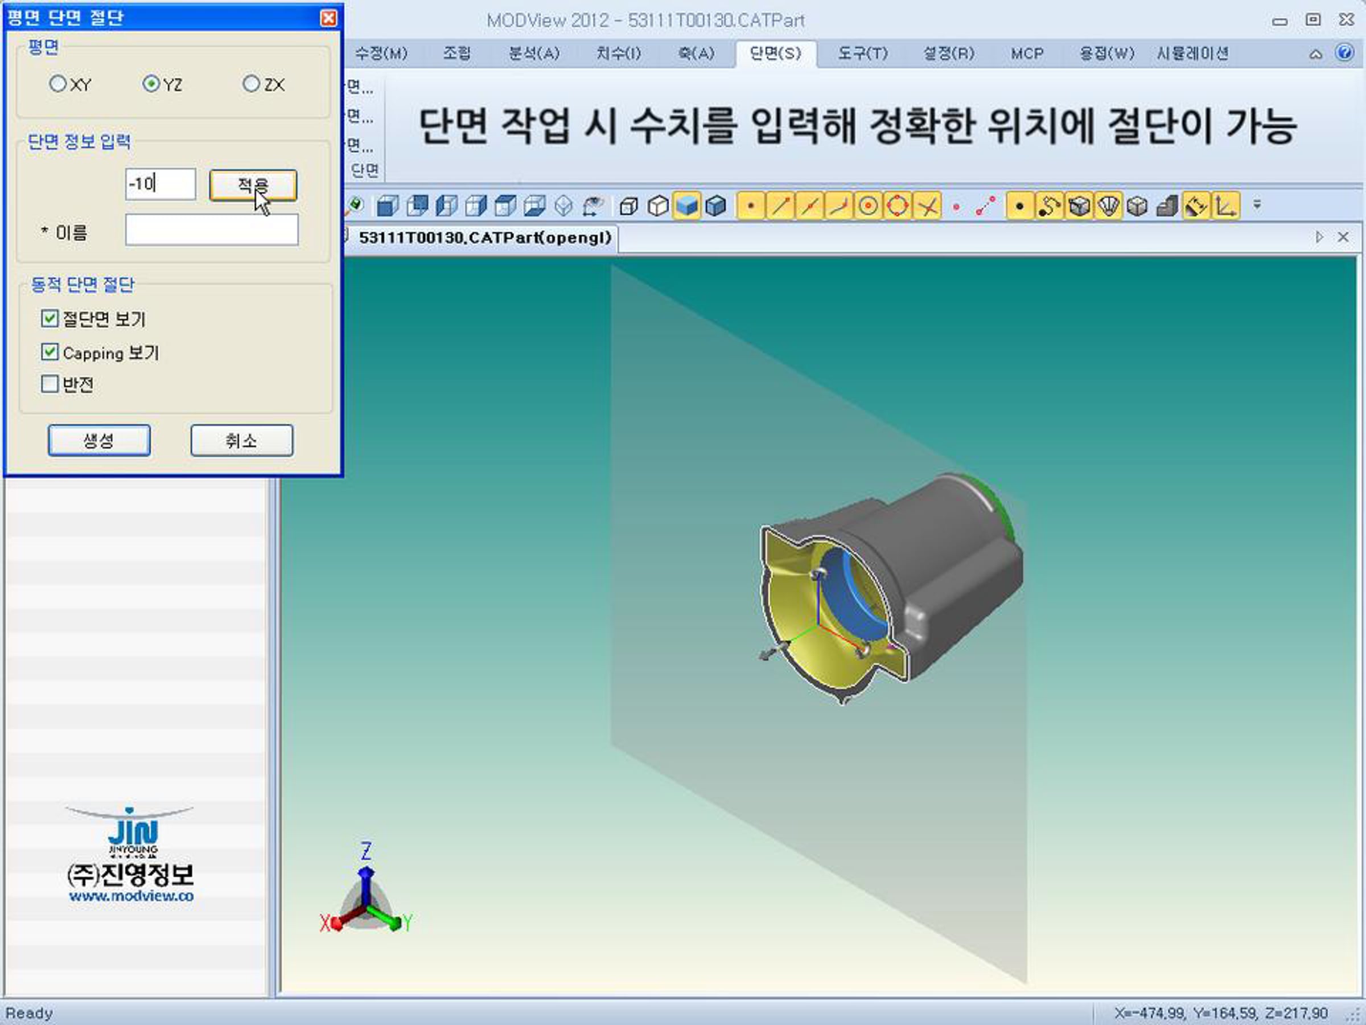Click the front view cube icon
The width and height of the screenshot is (1366, 1025).
click(387, 206)
